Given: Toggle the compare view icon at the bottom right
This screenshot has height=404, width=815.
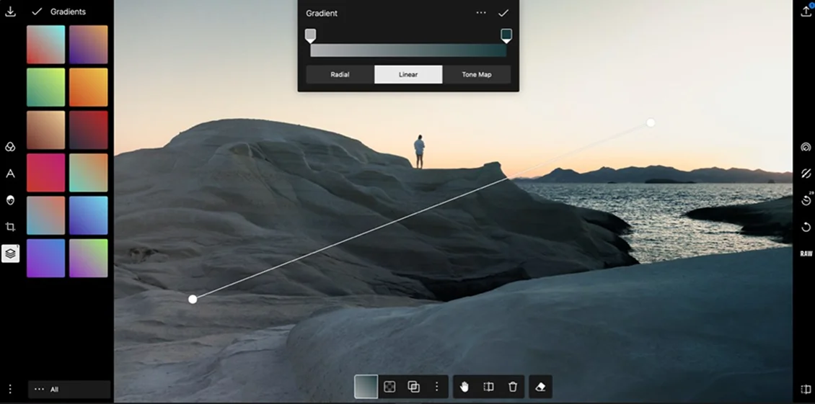Looking at the screenshot, I should 806,390.
